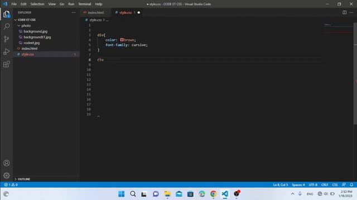
Task: Place cursor on line 8 after div
Action: [x=104, y=59]
